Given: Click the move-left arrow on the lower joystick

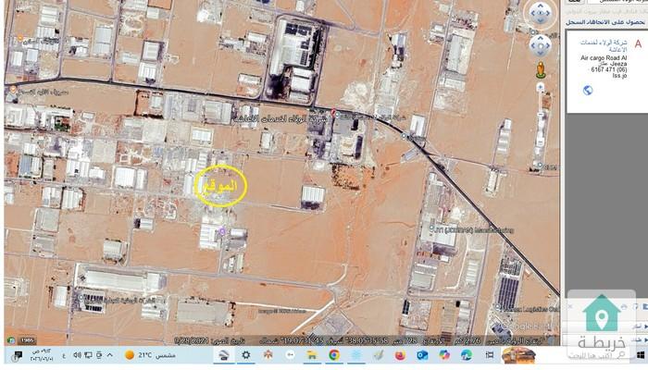Looking at the screenshot, I should (x=533, y=45).
